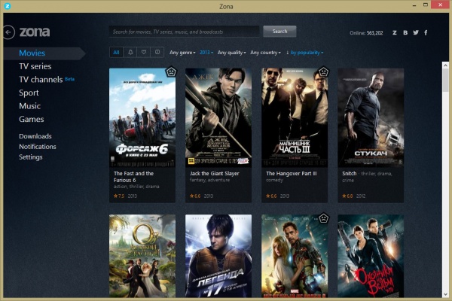452x301 pixels.
Task: Open the Twitter bird icon
Action: click(x=416, y=32)
